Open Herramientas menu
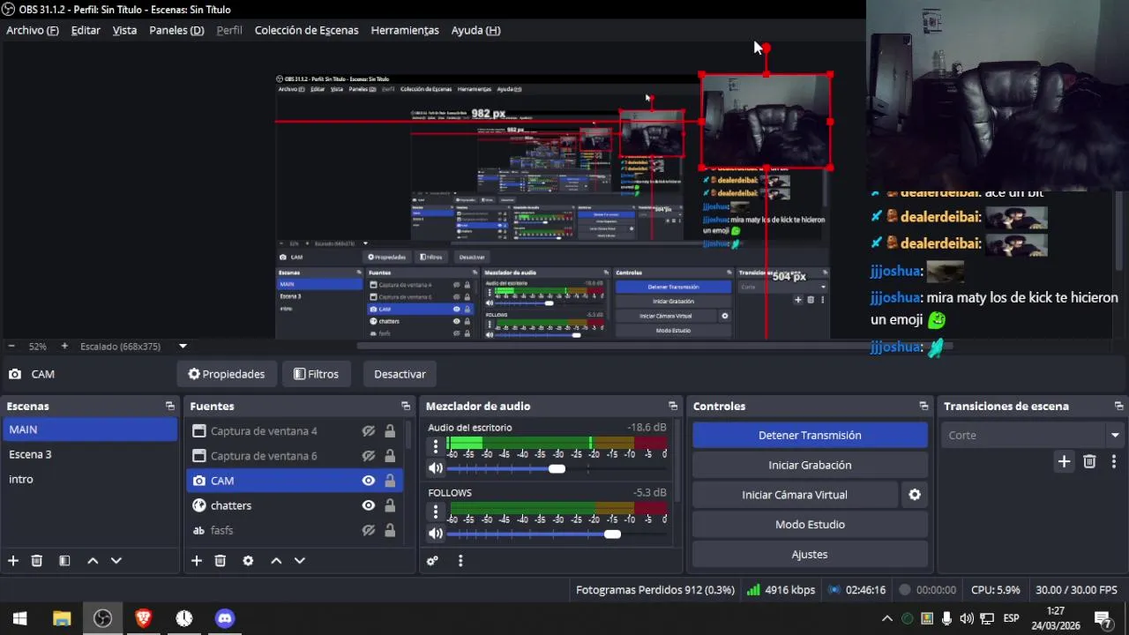The image size is (1129, 635). (405, 30)
